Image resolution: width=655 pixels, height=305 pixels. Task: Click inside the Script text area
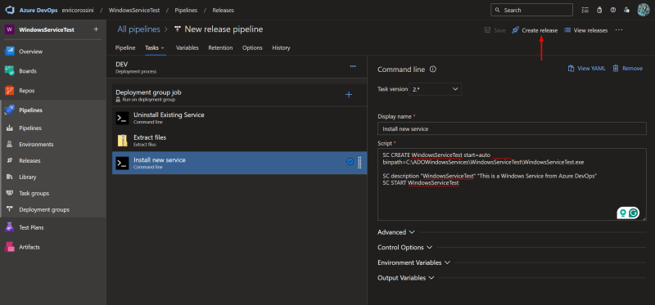point(512,185)
